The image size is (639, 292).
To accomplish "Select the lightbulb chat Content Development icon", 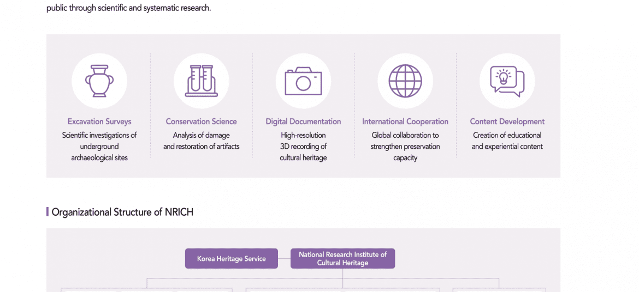I will (x=507, y=81).
